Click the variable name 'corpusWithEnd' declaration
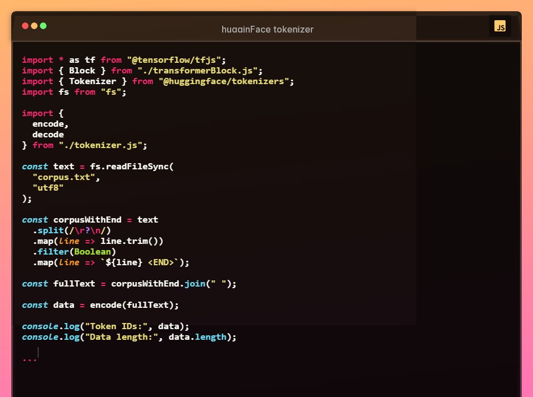Image resolution: width=533 pixels, height=397 pixels. [x=88, y=220]
